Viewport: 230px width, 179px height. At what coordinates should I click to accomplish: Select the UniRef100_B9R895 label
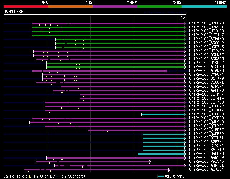(x=206, y=59)
